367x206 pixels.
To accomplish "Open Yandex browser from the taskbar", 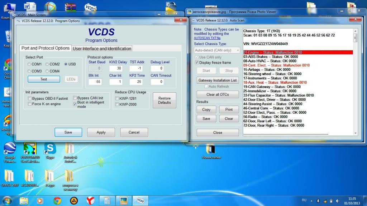I will pos(90,201).
